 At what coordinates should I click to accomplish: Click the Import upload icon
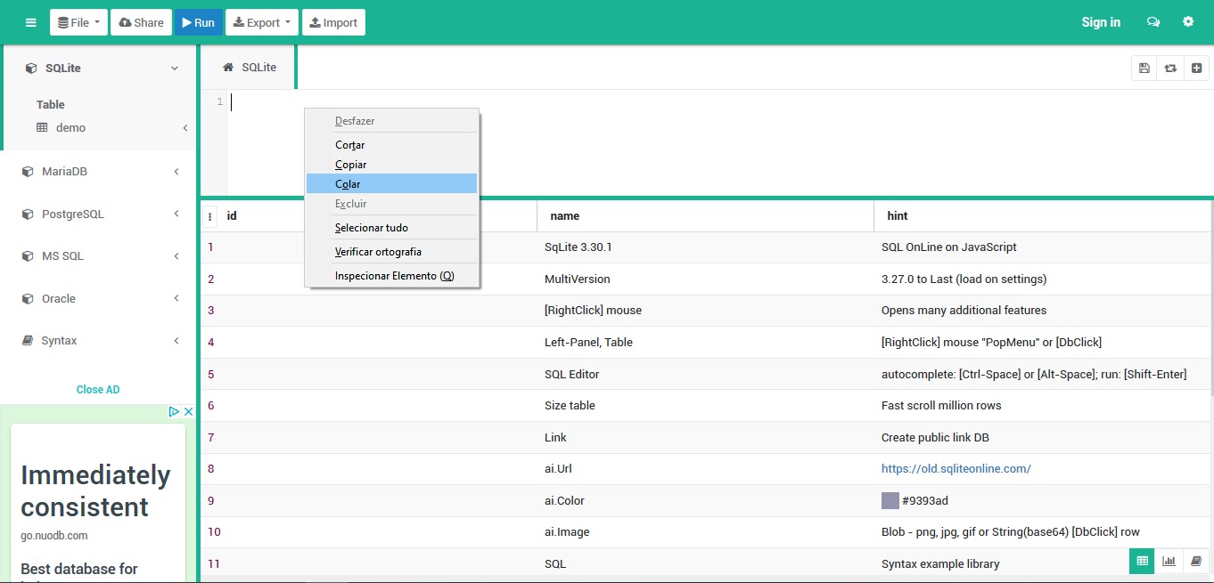pos(316,22)
